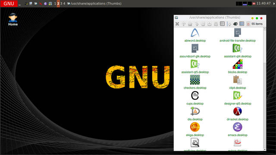The image size is (276, 155).
Task: Open the red GNU menu button
Action: (x=9, y=3)
